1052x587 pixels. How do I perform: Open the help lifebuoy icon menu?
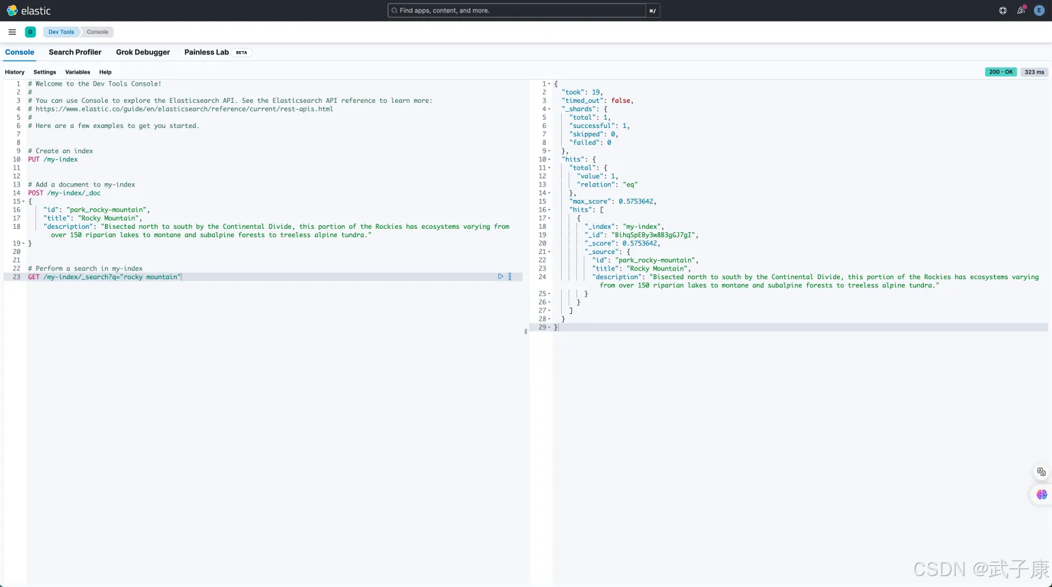pos(1003,11)
